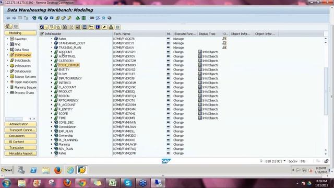Expand the status bar triangle beside B10
This screenshot has width=334, height=188.
point(261,161)
